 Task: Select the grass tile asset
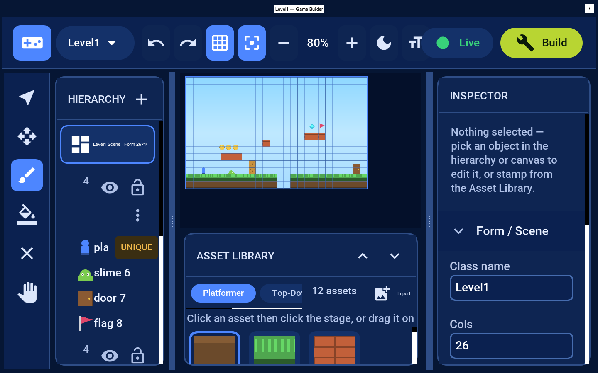tap(274, 348)
